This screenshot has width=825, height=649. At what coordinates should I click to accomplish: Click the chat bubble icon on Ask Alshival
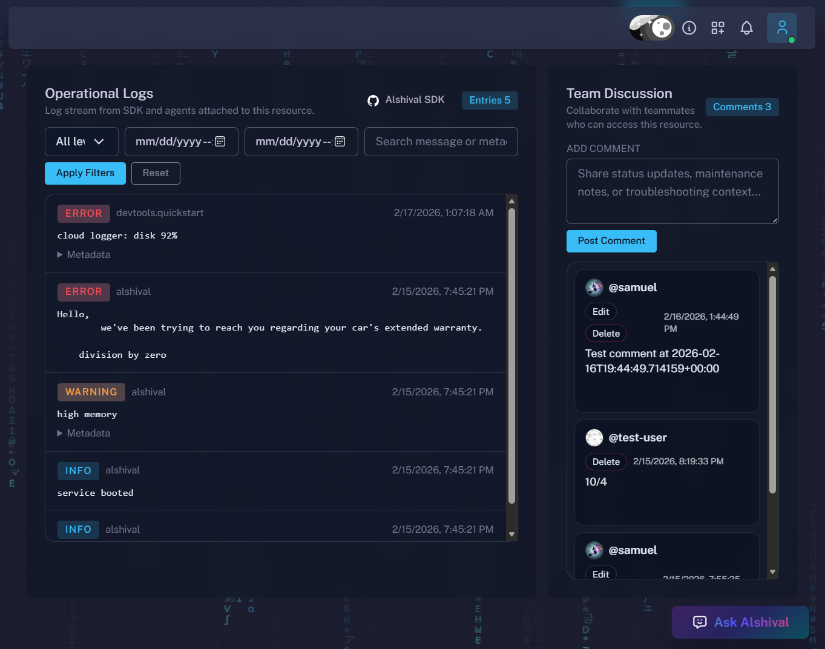(699, 622)
